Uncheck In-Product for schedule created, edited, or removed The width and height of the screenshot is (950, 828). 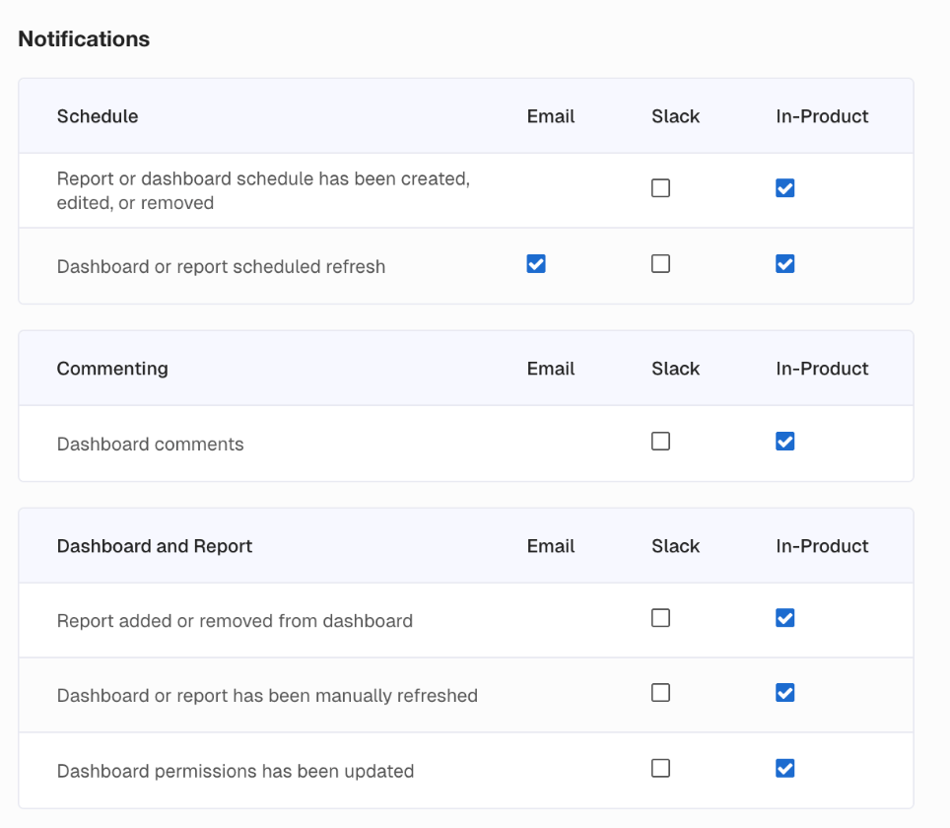pos(784,188)
